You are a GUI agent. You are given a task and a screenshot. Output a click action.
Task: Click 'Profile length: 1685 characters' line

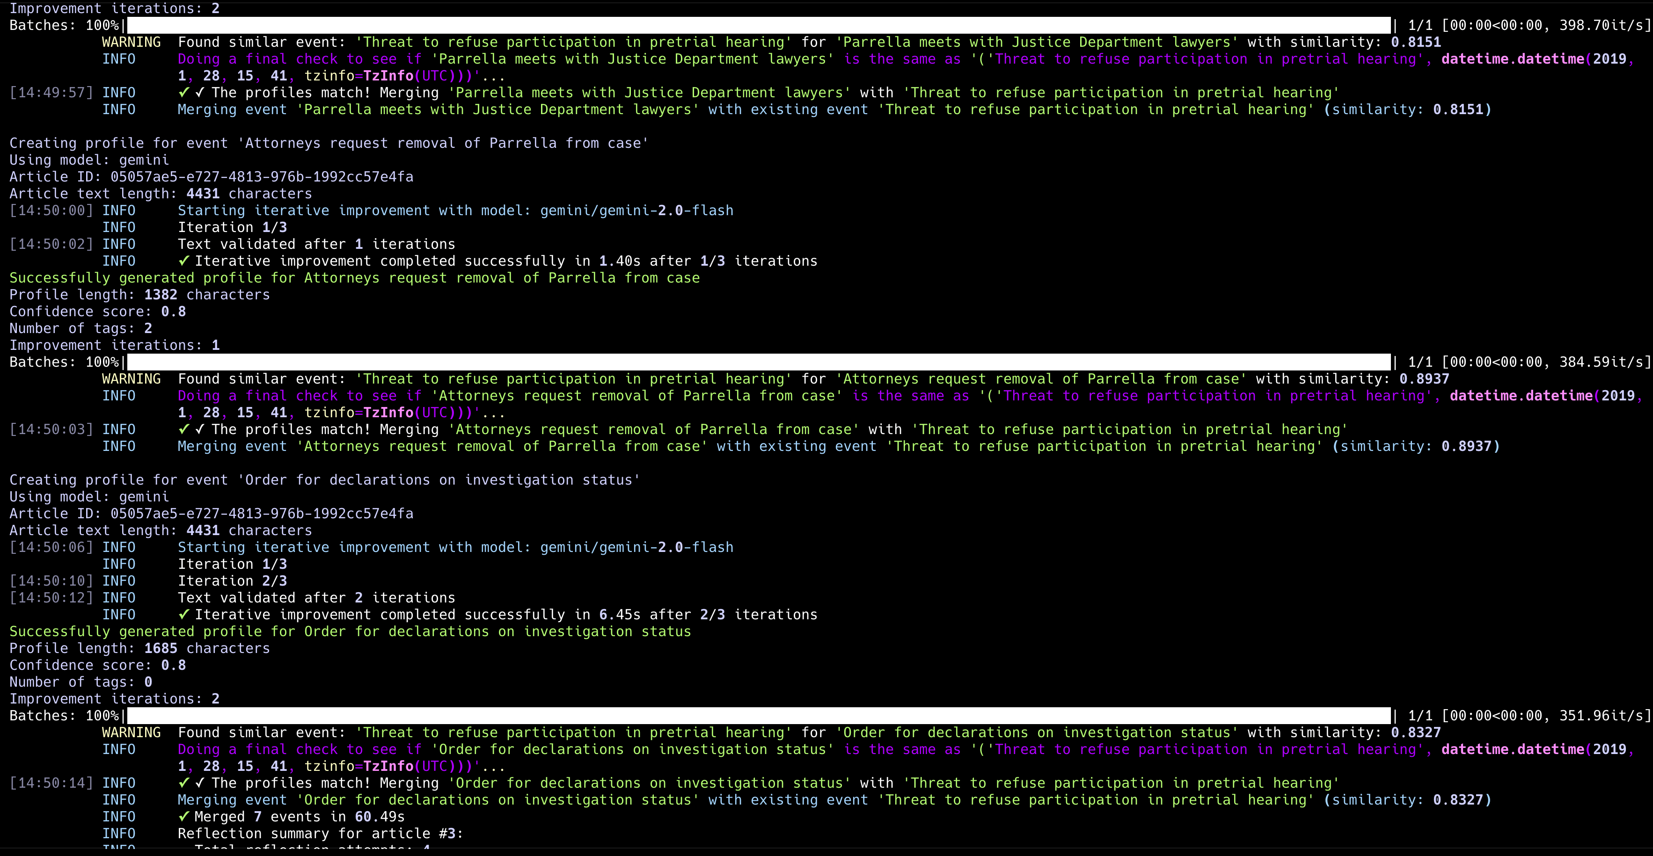139,649
